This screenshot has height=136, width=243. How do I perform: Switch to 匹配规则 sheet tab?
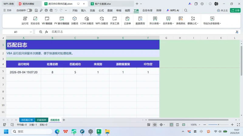42,120
